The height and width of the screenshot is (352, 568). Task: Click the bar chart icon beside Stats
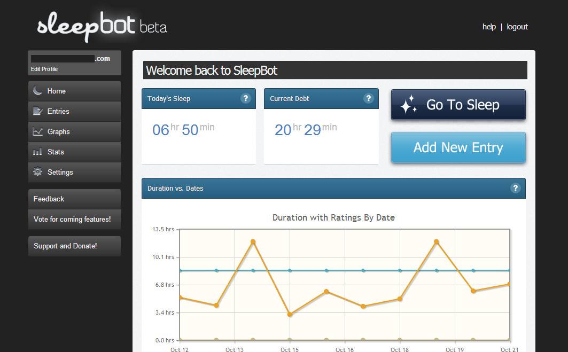[37, 152]
